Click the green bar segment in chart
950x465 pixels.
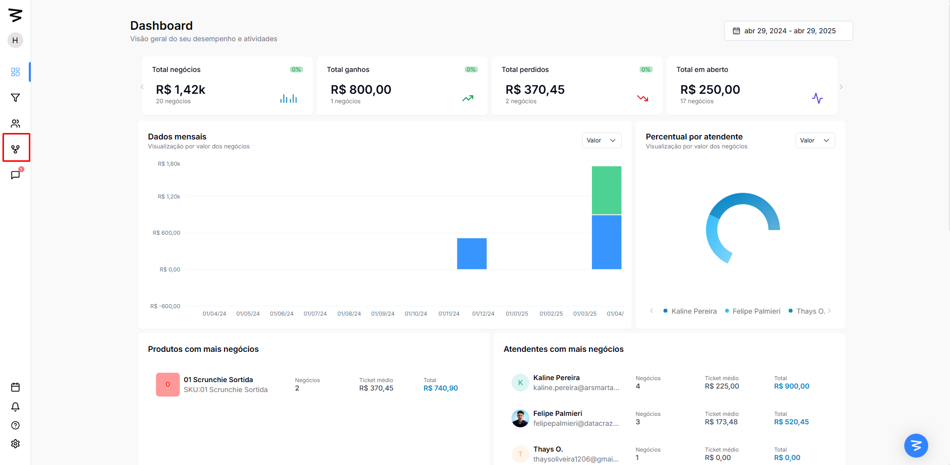606,190
